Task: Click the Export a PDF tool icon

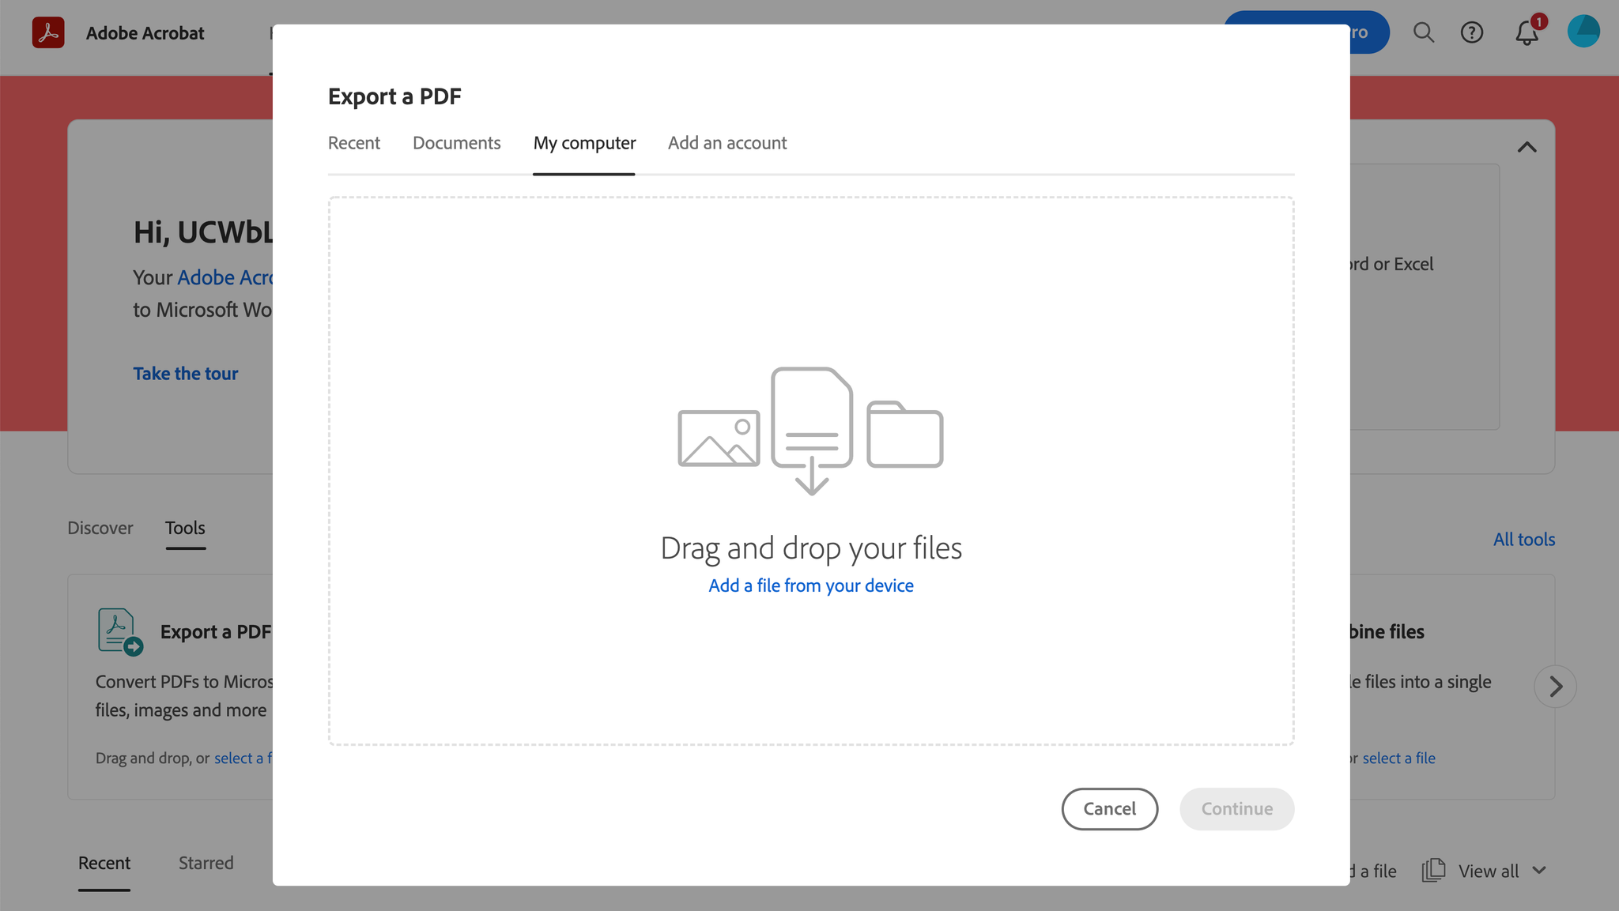Action: coord(119,631)
